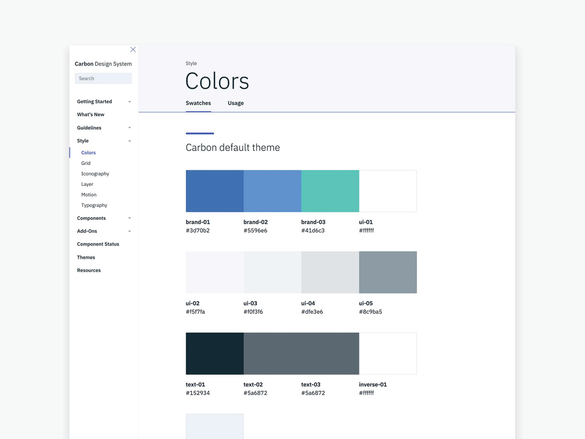Click the hex value #8c9ba5
Viewport: 585px width, 439px height.
click(x=370, y=312)
